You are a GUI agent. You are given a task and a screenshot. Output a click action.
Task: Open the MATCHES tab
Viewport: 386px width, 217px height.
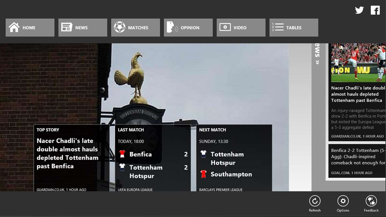(x=136, y=28)
